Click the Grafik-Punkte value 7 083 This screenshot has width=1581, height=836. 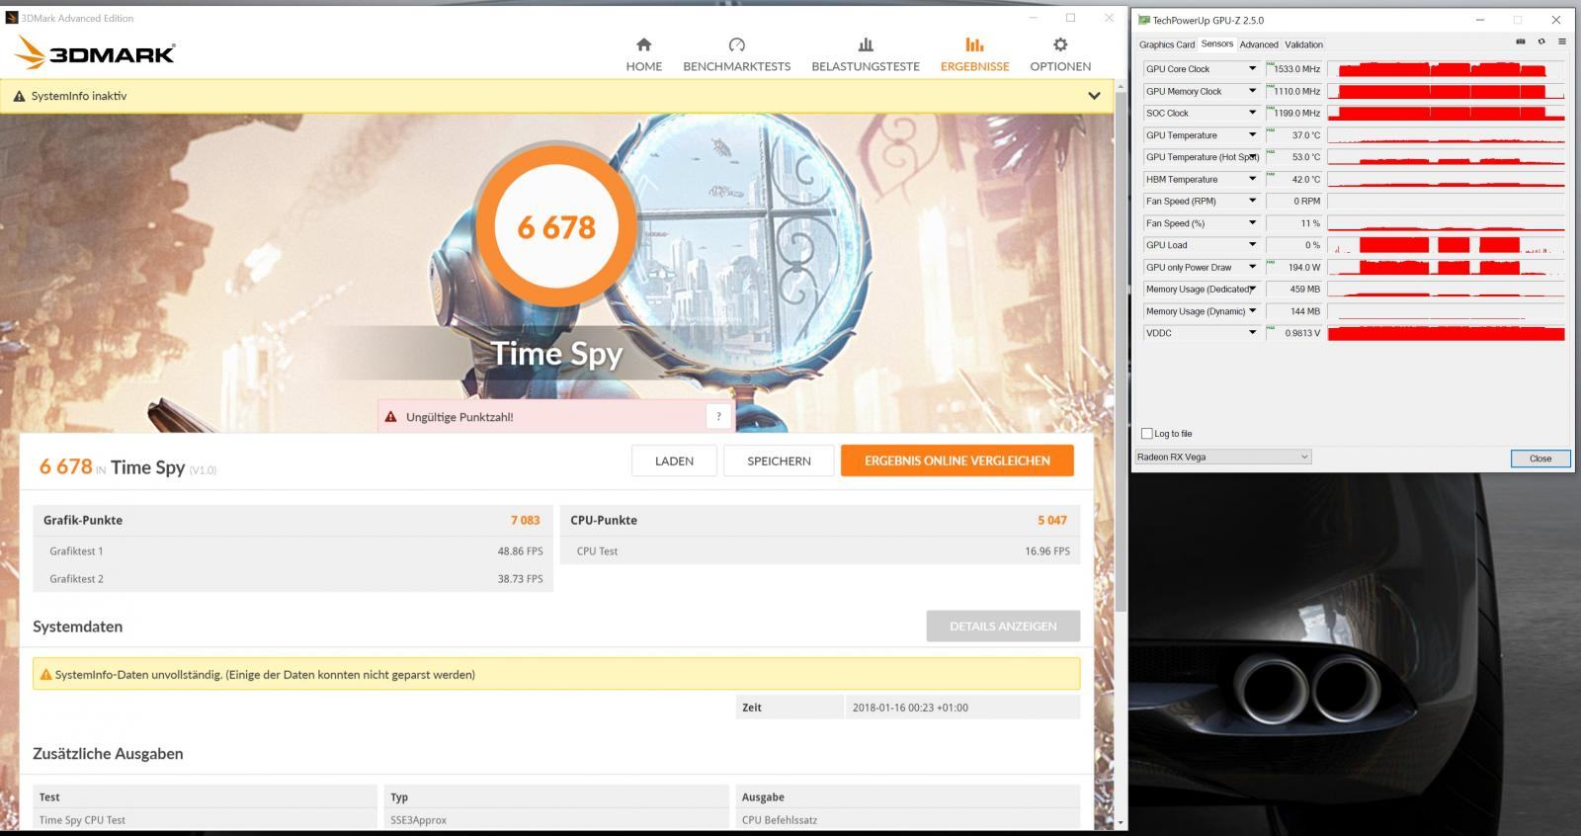click(x=526, y=520)
